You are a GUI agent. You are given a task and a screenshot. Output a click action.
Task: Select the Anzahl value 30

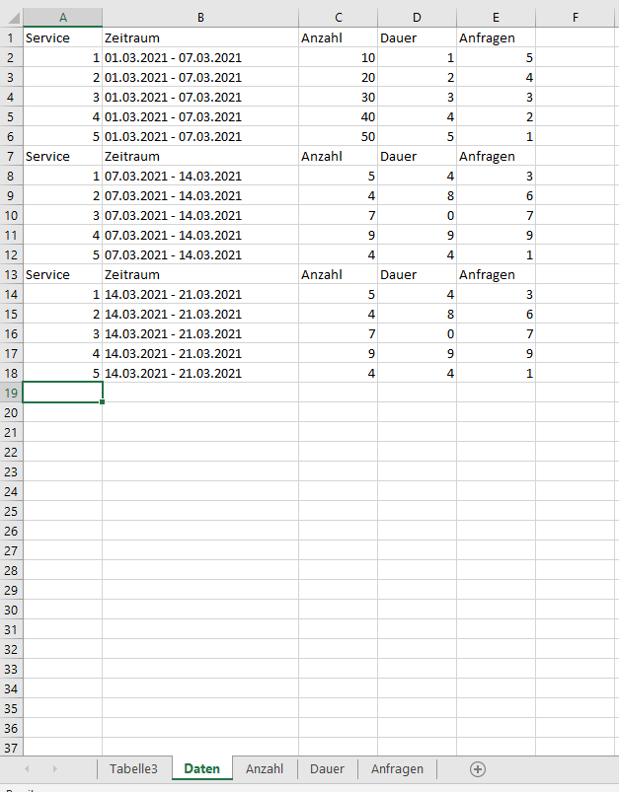tap(339, 97)
